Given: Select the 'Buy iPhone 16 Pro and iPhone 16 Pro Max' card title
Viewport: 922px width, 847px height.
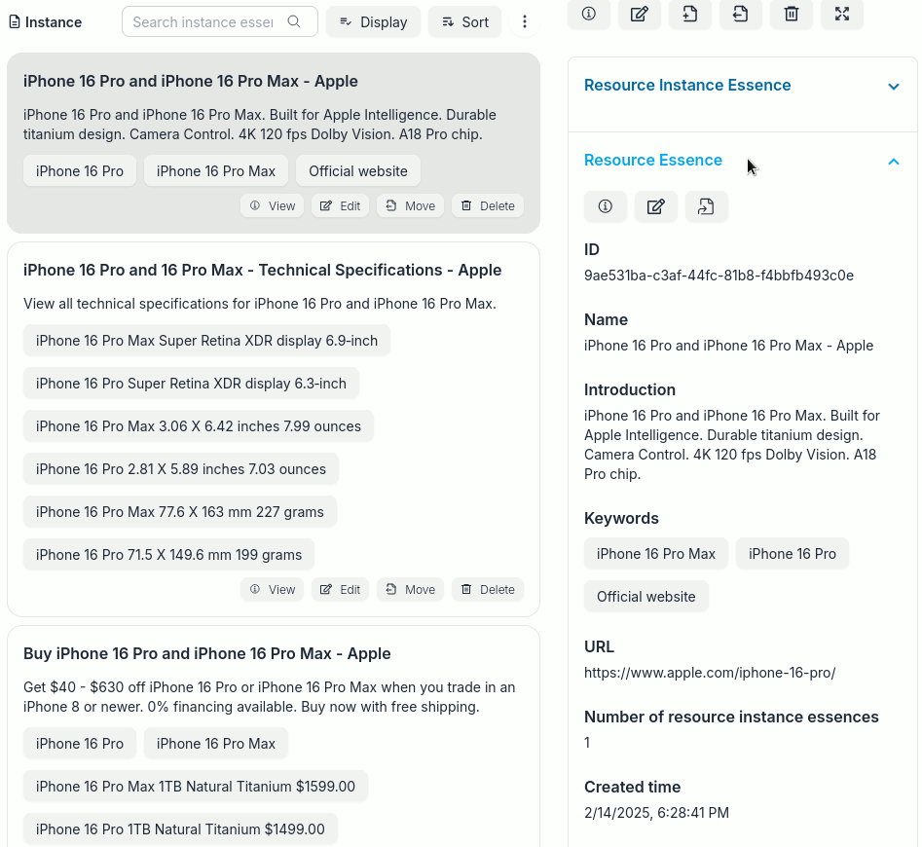Looking at the screenshot, I should (x=207, y=653).
